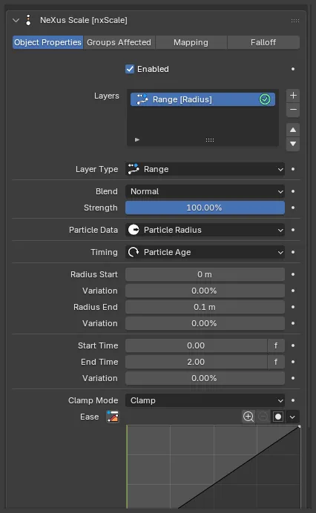Viewport: 316px width, 513px height.
Task: Open the Groups Affected tab
Action: 119,42
